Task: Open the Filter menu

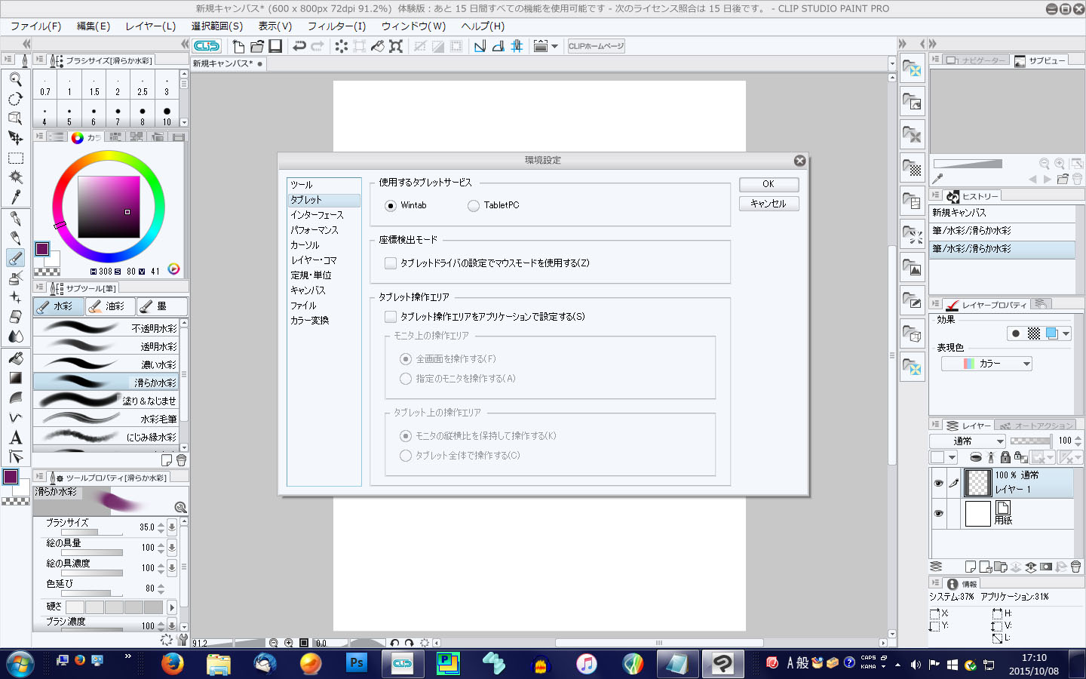Action: pyautogui.click(x=336, y=26)
